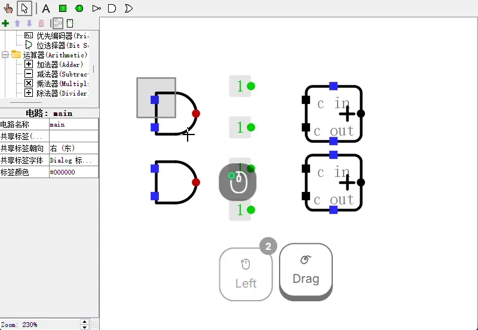Select 加法器 (Adder) in the tree
Viewport: 478px width, 330px height.
point(59,65)
